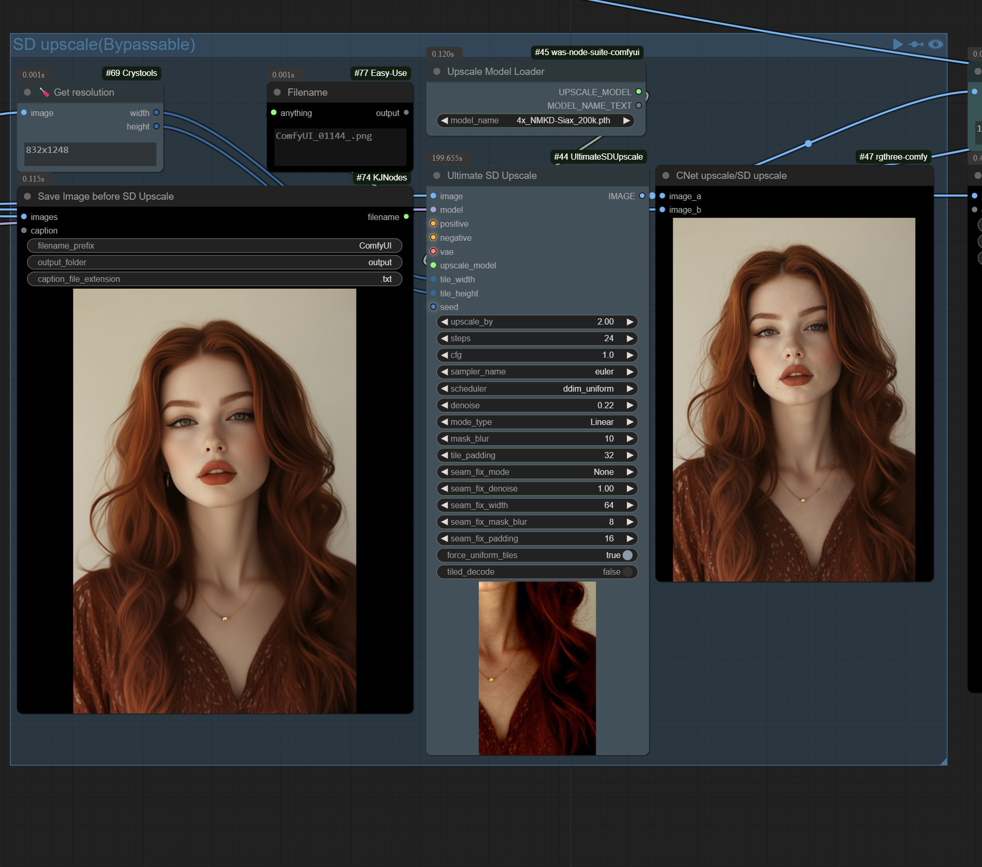This screenshot has width=982, height=867.
Task: Collapse the Ultimate SD Upscale node dot
Action: [437, 176]
